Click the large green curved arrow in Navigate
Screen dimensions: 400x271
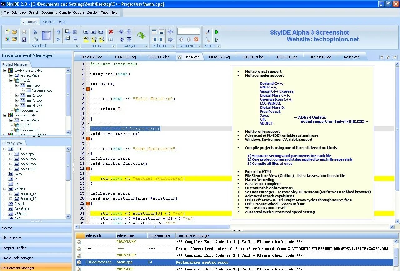(x=142, y=36)
